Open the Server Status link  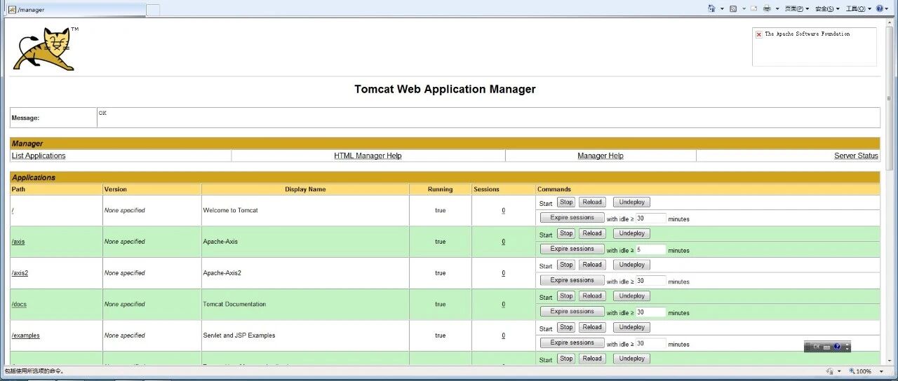coord(856,155)
